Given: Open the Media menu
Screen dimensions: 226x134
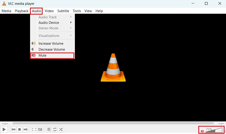Looking at the screenshot, I should coord(6,11).
